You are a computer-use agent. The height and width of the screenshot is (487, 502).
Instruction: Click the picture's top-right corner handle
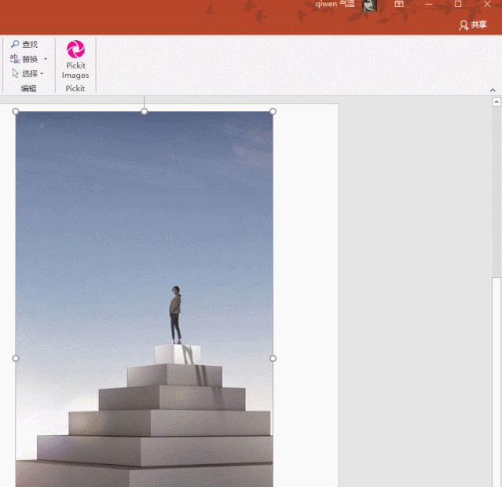pyautogui.click(x=273, y=111)
